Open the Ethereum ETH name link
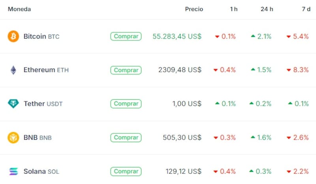The image size is (316, 184). 46,70
